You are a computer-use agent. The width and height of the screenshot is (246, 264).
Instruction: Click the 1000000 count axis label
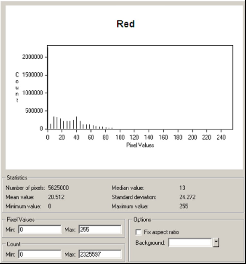click(32, 93)
